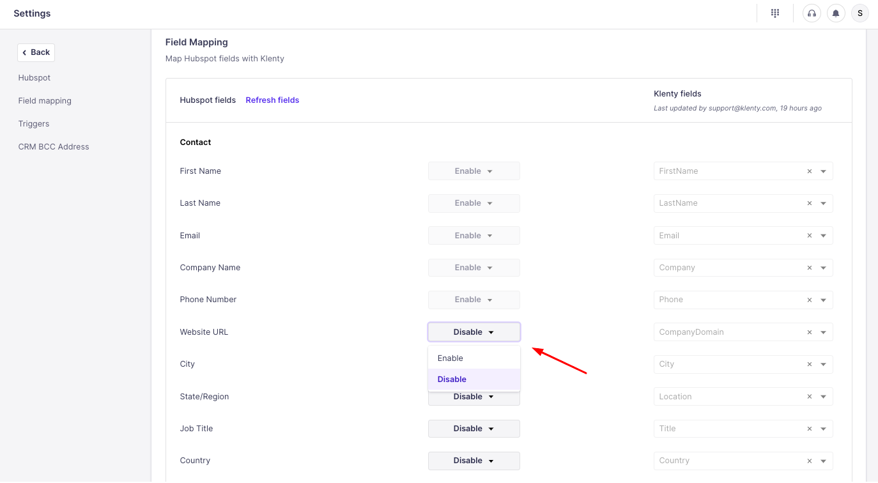Image resolution: width=878 pixels, height=483 pixels.
Task: Open the Triggers settings section
Action: (34, 124)
